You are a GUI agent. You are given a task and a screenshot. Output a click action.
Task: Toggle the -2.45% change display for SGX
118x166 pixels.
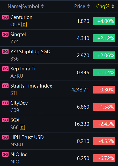click(x=104, y=124)
